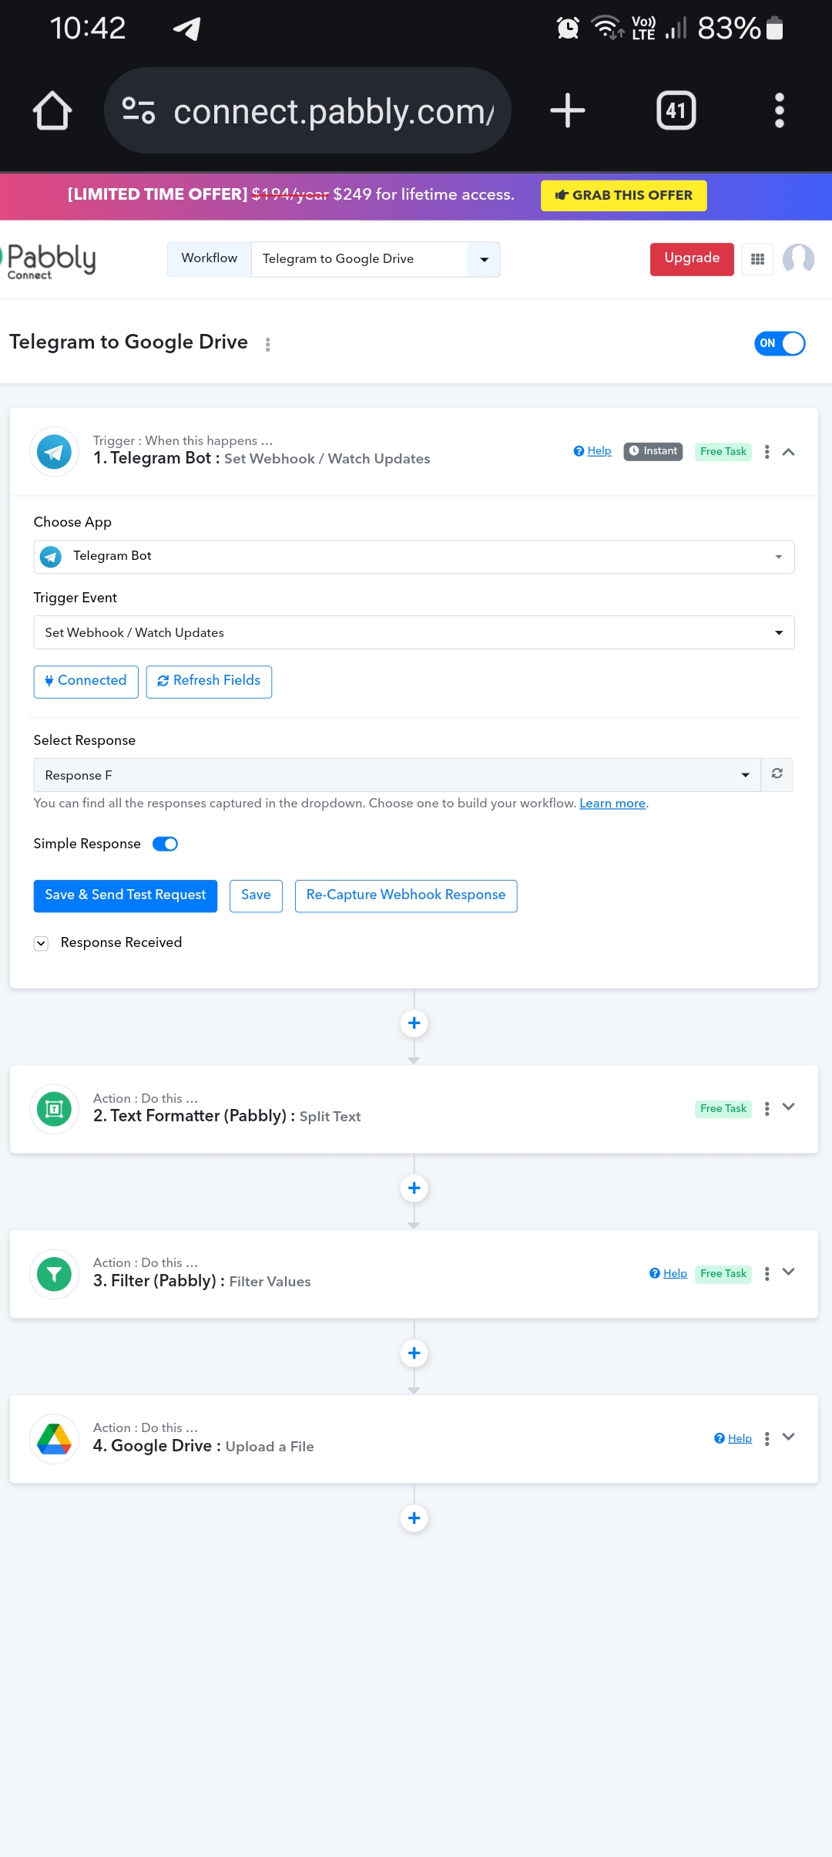Expand the Response Received section

point(42,943)
